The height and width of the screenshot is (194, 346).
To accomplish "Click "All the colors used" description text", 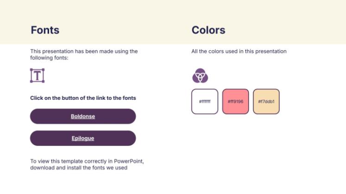I will 239,51.
